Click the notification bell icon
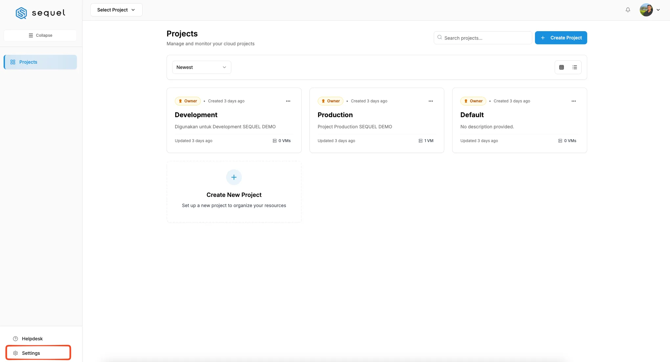Image resolution: width=670 pixels, height=362 pixels. pos(628,10)
